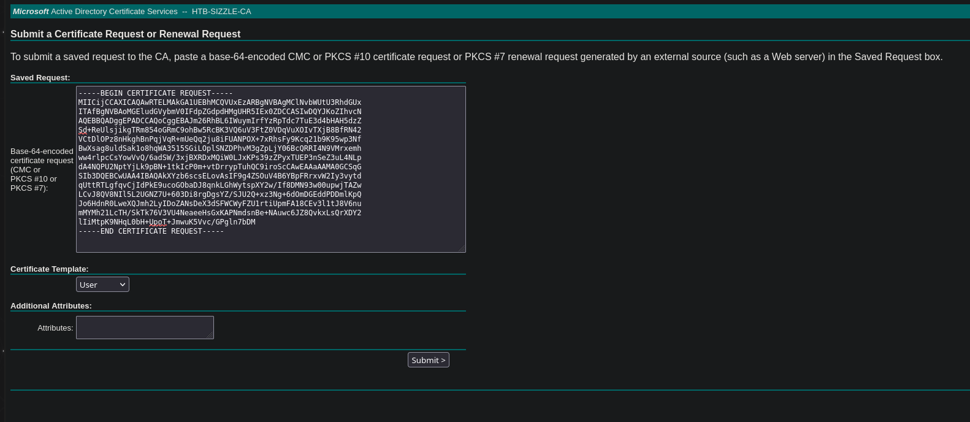Click the 'Saved Request:' section label
This screenshot has height=422, width=970.
40,78
